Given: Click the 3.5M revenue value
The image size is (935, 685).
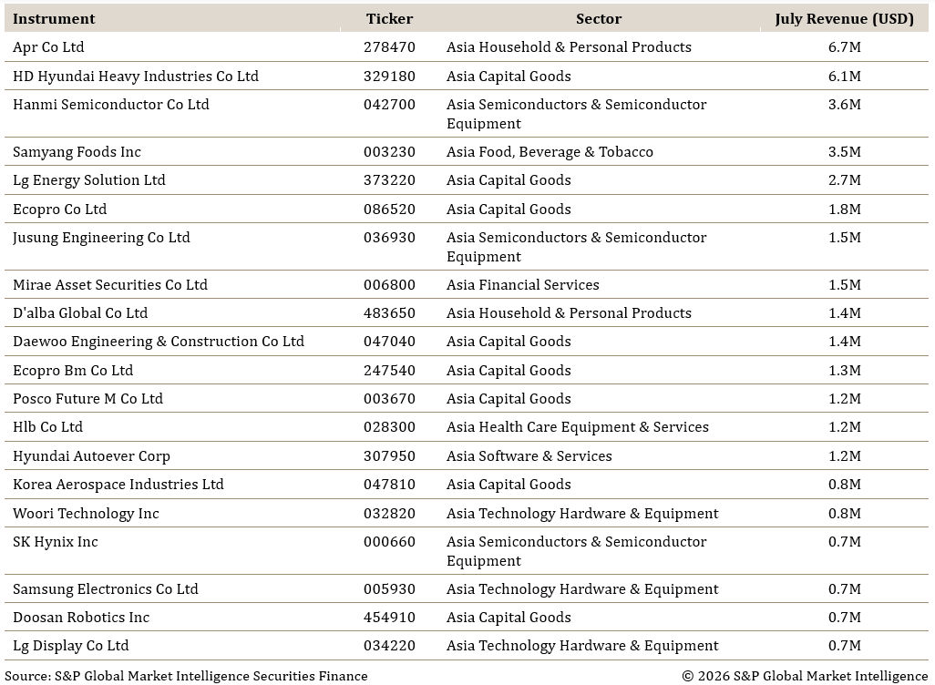Looking at the screenshot, I should point(845,152).
